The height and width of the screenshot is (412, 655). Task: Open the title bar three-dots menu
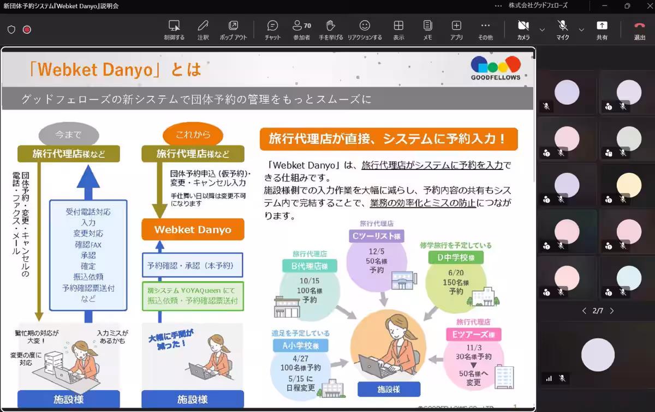[x=498, y=6]
